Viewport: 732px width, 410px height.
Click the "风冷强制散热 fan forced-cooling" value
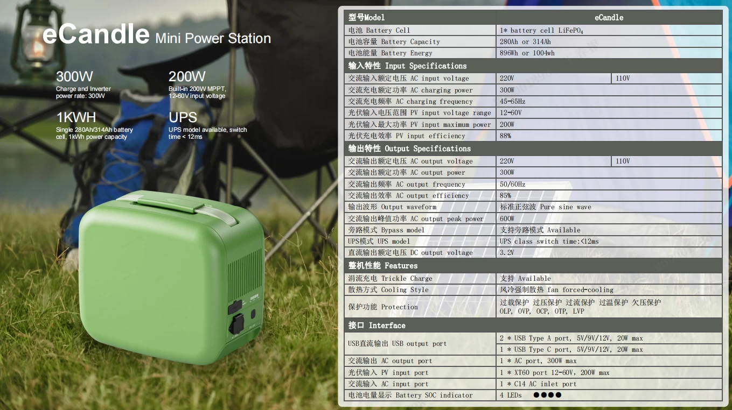(x=556, y=289)
